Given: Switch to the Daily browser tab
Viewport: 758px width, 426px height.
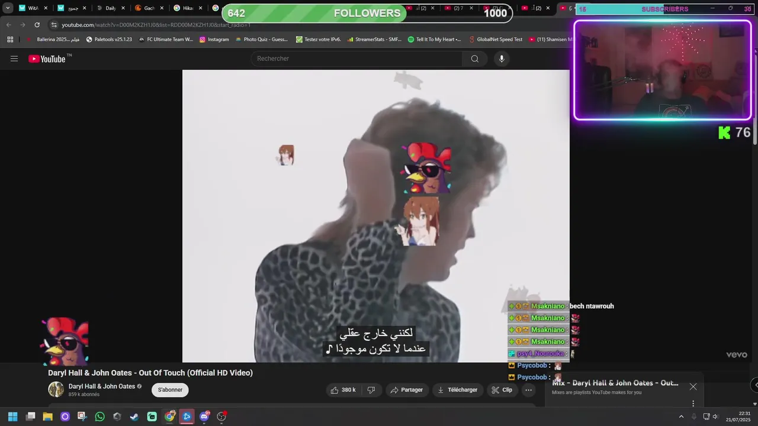Looking at the screenshot, I should click(111, 8).
